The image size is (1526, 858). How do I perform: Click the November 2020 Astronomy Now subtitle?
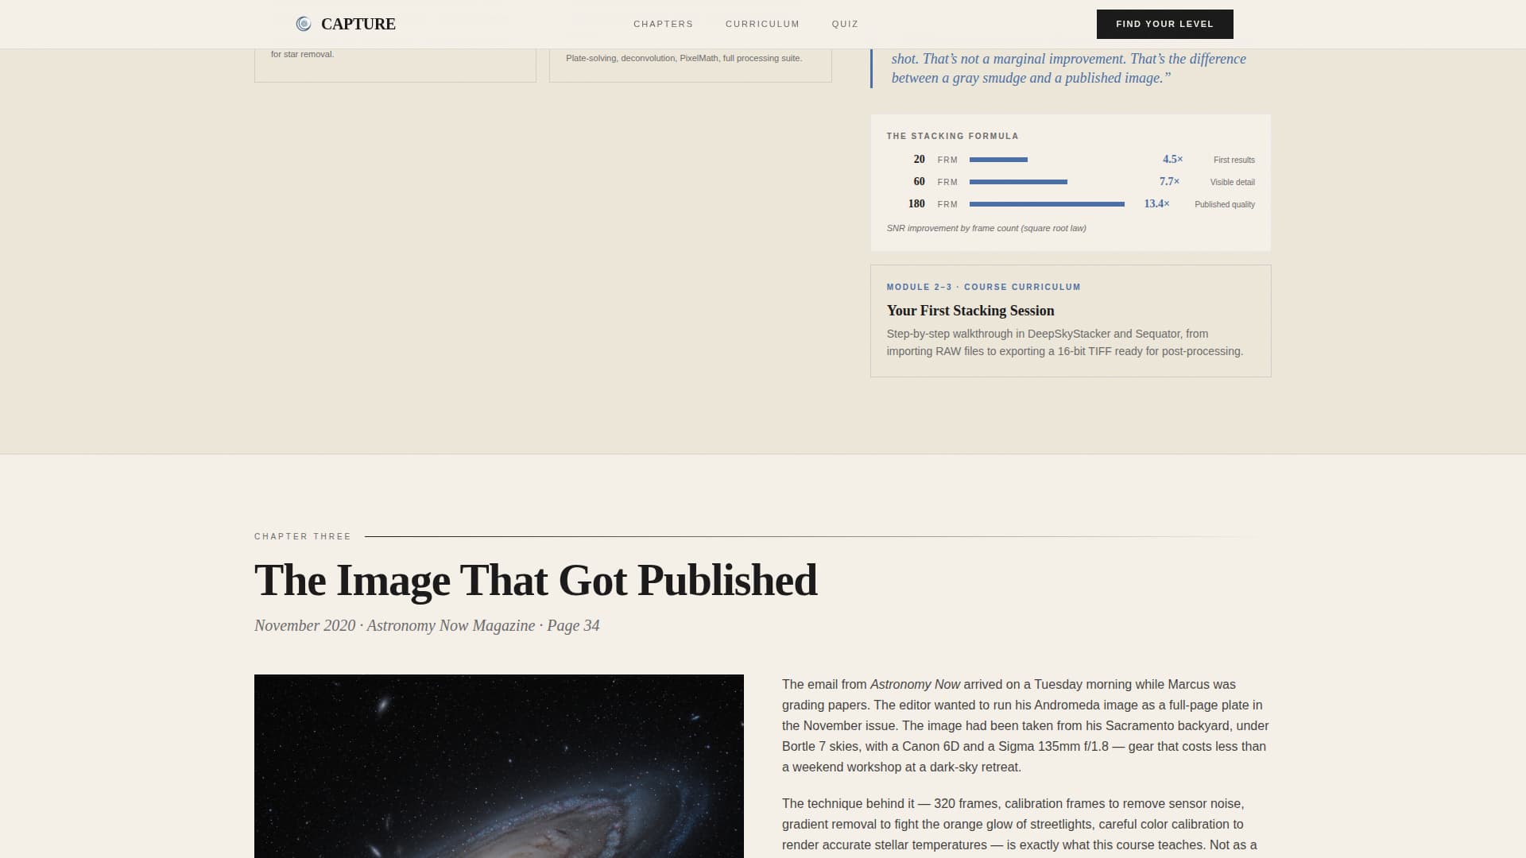coord(427,625)
